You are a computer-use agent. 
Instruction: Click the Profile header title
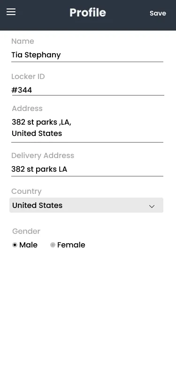tap(88, 13)
